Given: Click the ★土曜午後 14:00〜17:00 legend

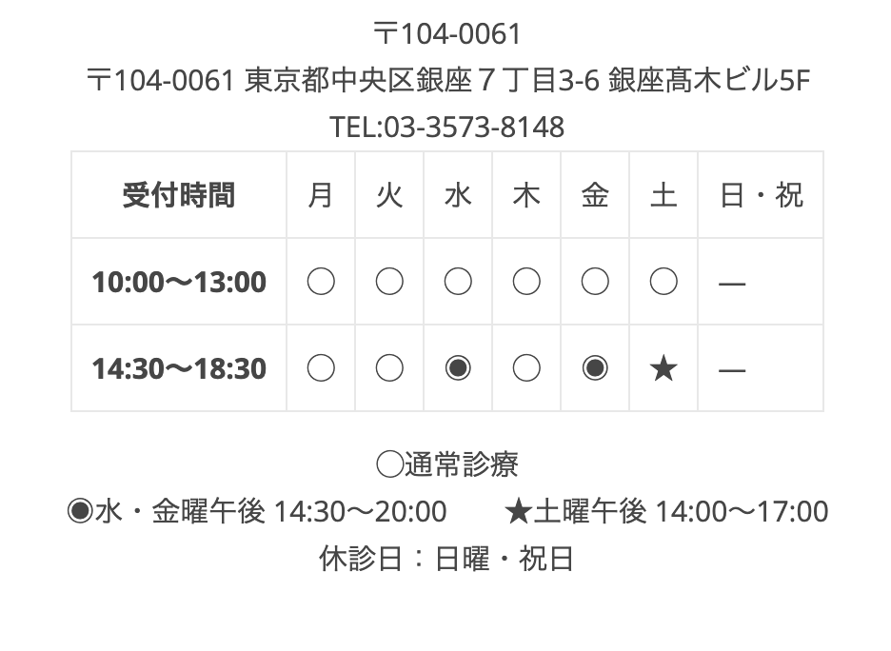Looking at the screenshot, I should pos(666,512).
